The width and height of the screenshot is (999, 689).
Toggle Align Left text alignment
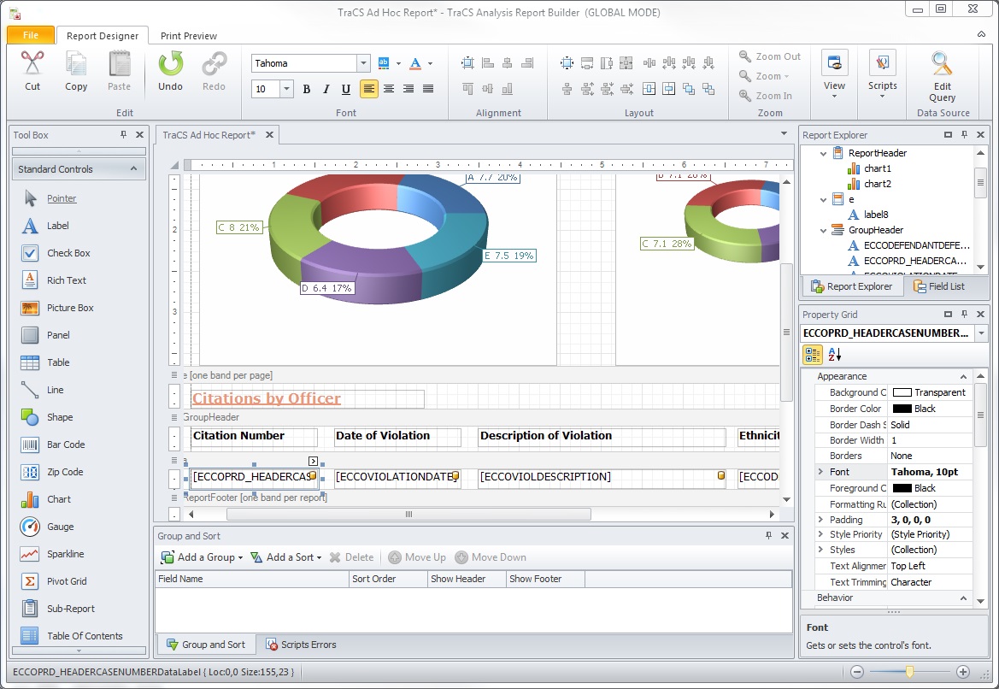pyautogui.click(x=369, y=89)
